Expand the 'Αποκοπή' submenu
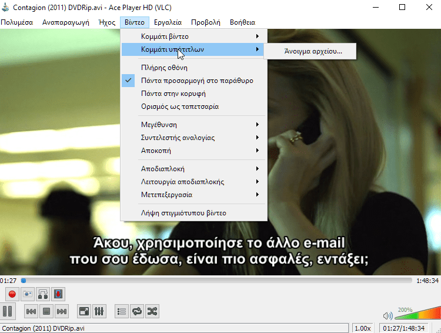This screenshot has width=441, height=333. (155, 151)
